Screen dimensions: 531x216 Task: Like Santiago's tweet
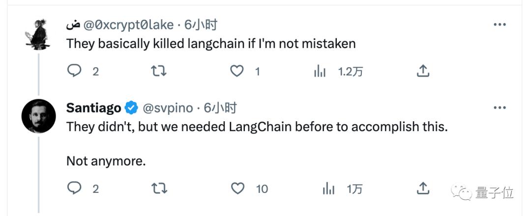(x=237, y=188)
